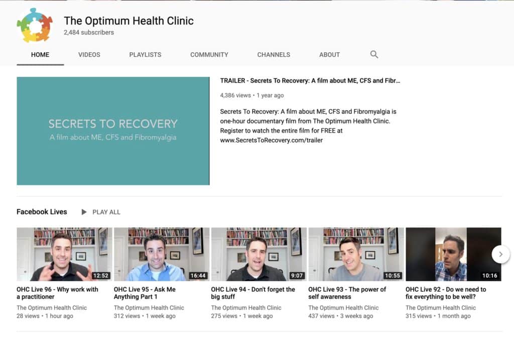The height and width of the screenshot is (343, 514).
Task: Open the Facebook Lives section title
Action: [x=42, y=212]
